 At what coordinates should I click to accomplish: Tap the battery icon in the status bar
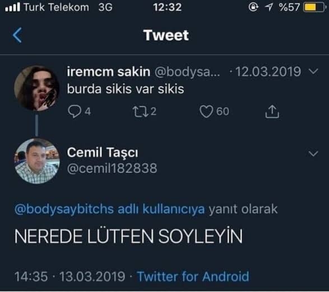pos(314,7)
